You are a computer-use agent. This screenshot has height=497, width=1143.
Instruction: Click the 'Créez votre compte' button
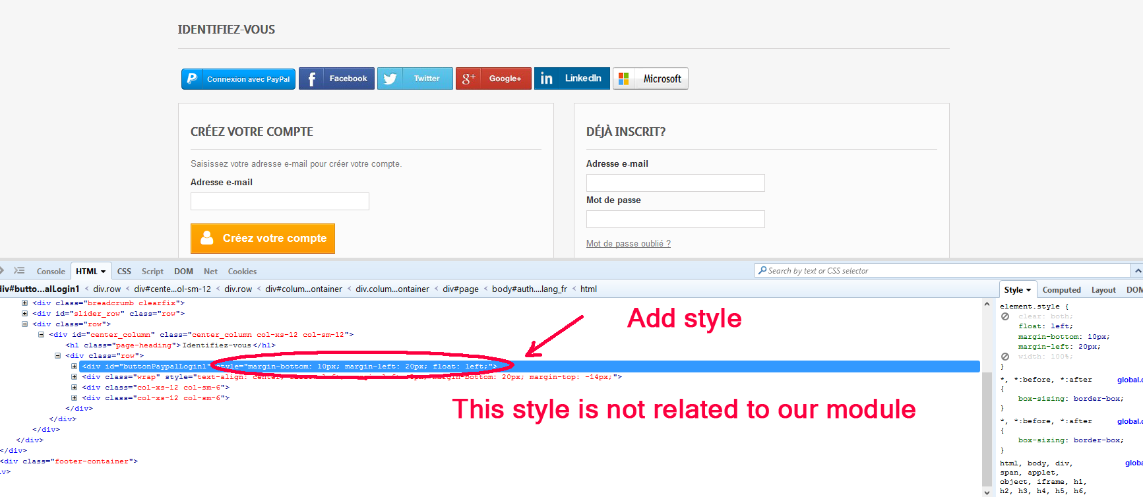point(263,239)
